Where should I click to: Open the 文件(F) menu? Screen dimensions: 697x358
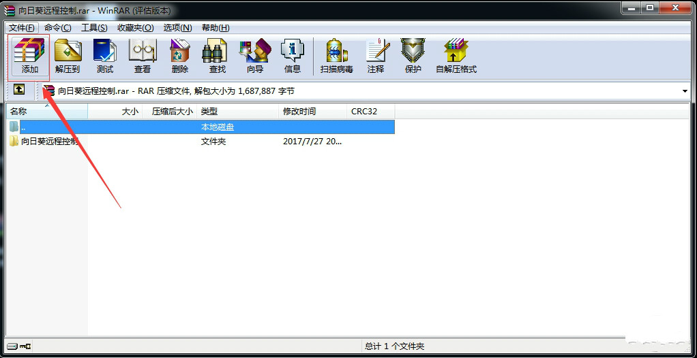(22, 27)
